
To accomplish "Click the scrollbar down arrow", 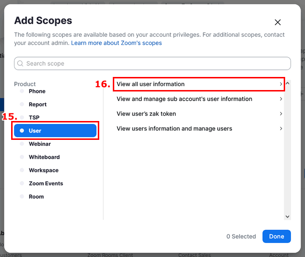I will 288,216.
